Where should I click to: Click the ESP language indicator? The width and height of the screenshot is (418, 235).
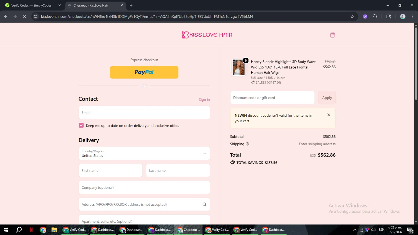tap(381, 230)
